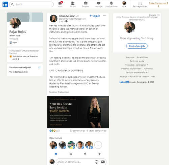Open the IRA webinar post image
Screen dimensions: 169x165
pyautogui.click(x=78, y=112)
